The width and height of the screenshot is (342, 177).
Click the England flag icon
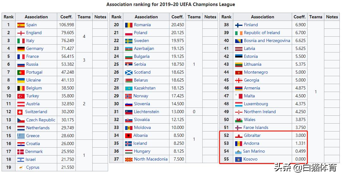point(21,33)
